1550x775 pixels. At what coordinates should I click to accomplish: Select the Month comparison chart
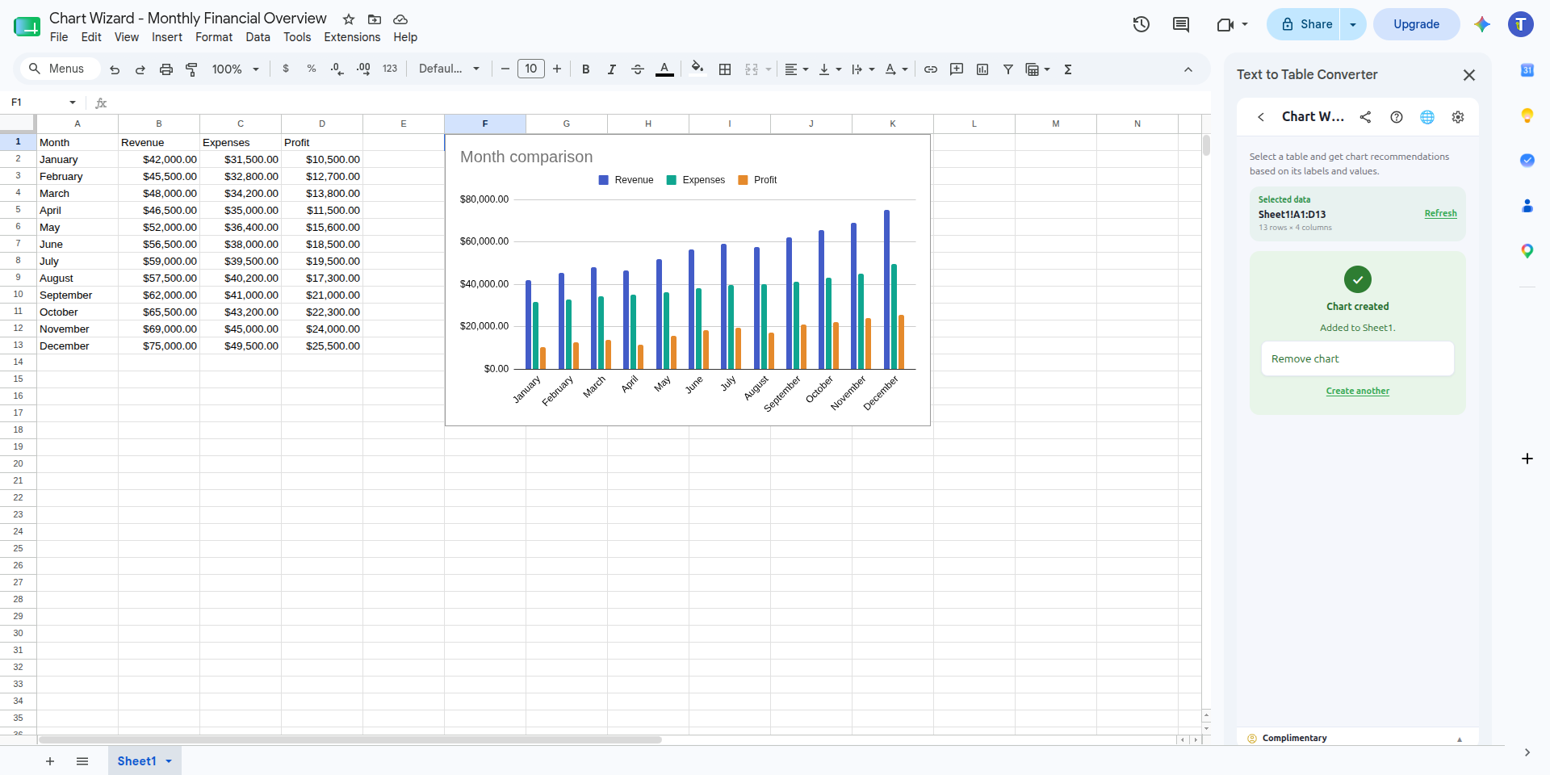point(688,280)
